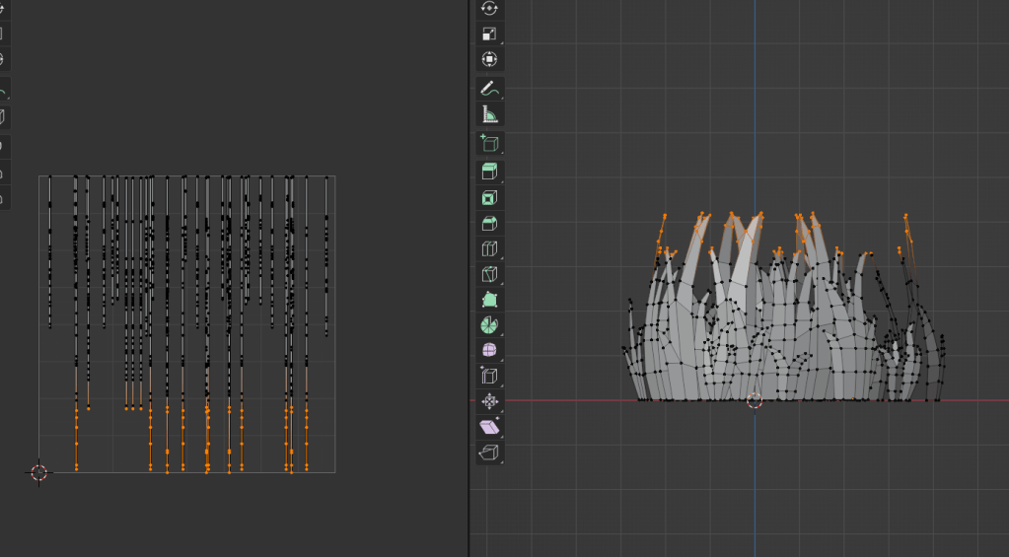Activate the Shear tool
1009x557 pixels.
tap(489, 428)
